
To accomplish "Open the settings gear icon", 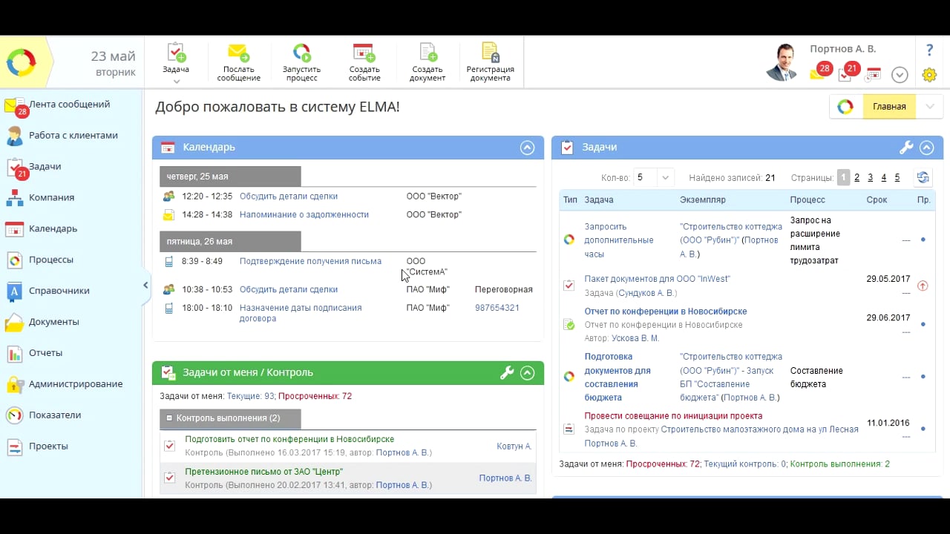I will coord(929,75).
